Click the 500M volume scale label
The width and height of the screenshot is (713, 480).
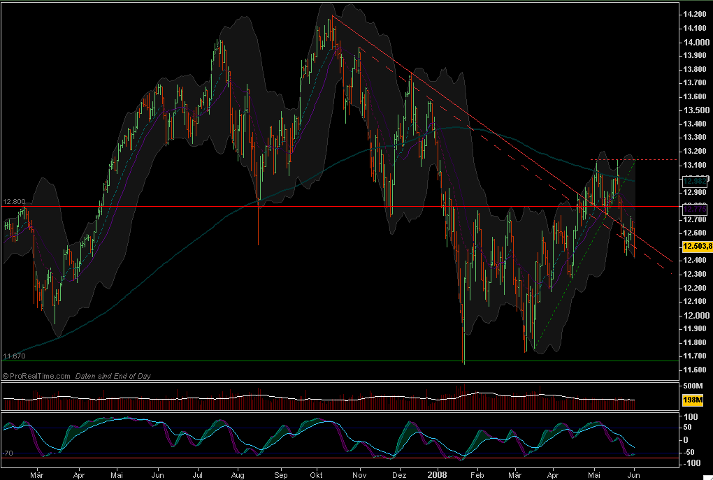(693, 386)
